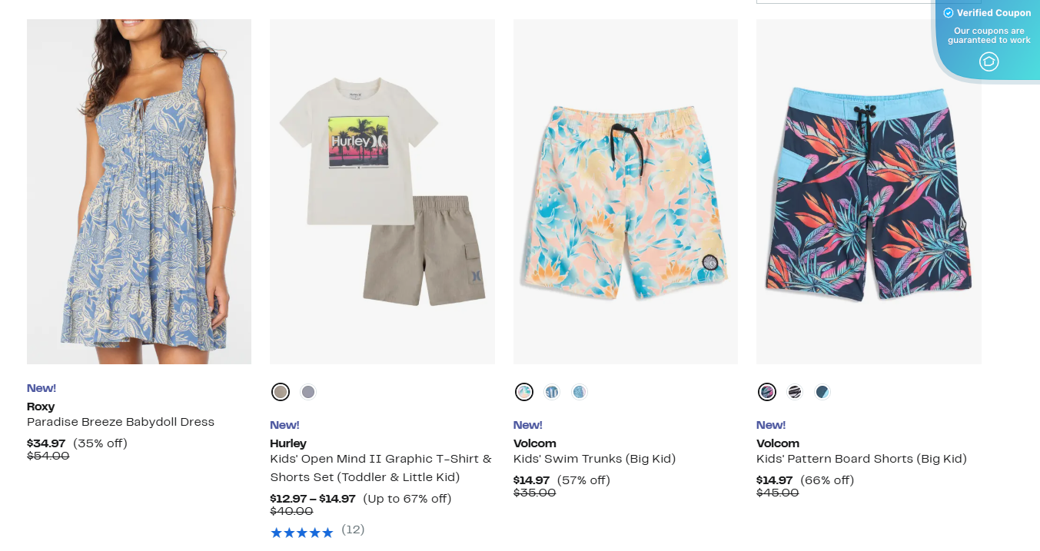
Task: Open Paradise Breeze Babydoll Dress link
Action: [x=121, y=422]
